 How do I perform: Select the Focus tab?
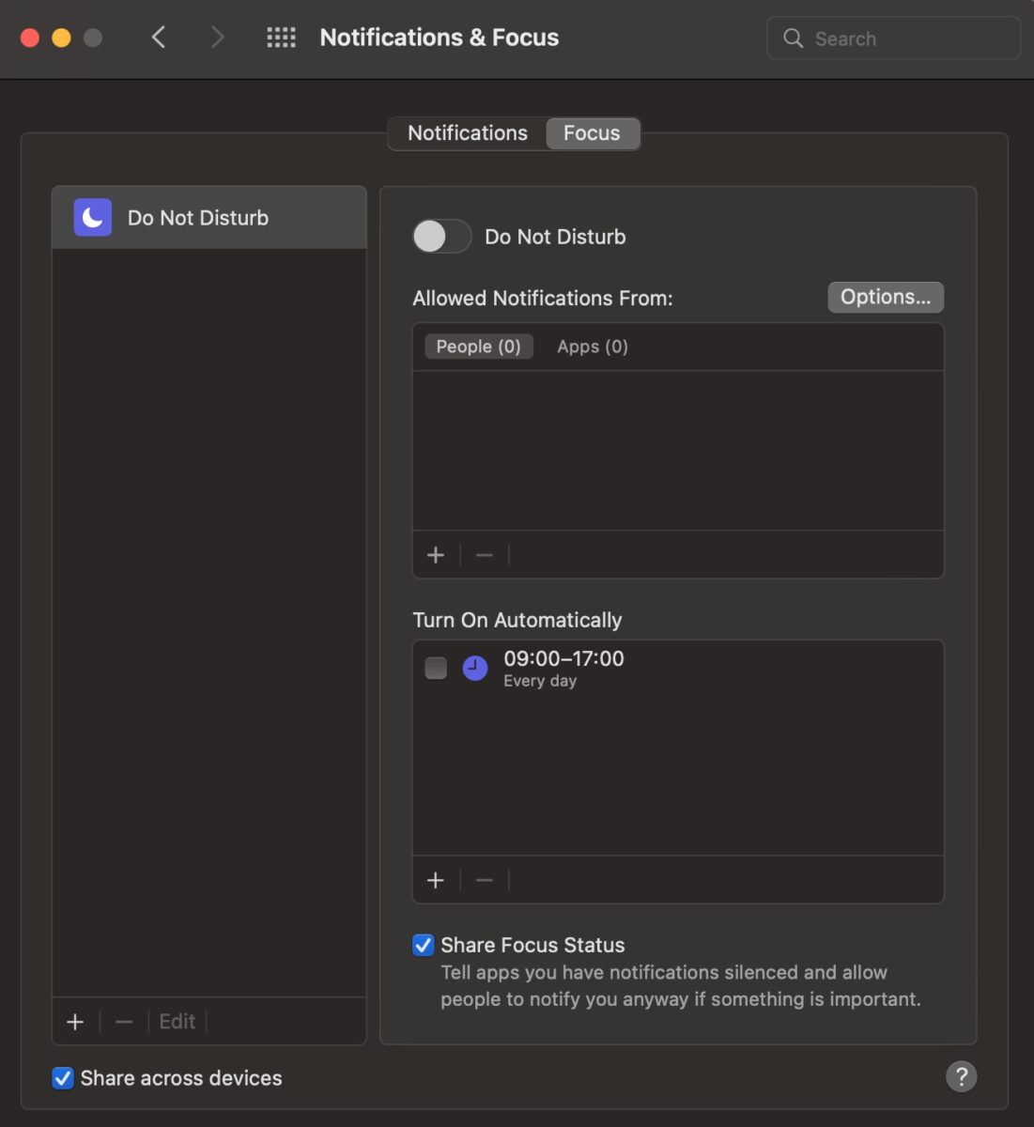click(x=592, y=133)
